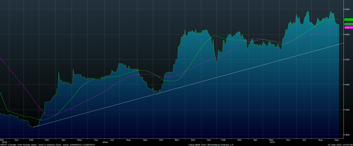Screen dimensions: 353x146
Task: Select the magenta 613.72 price tag
Action: pos(348,27)
